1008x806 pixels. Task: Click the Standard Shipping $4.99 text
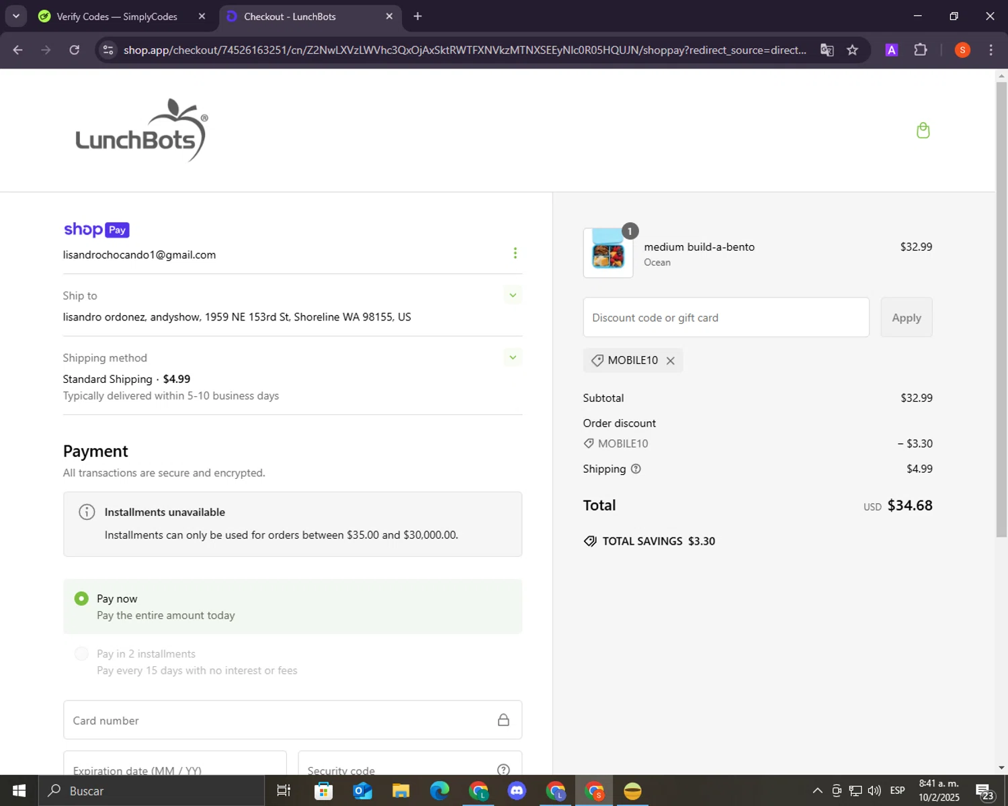tap(126, 379)
